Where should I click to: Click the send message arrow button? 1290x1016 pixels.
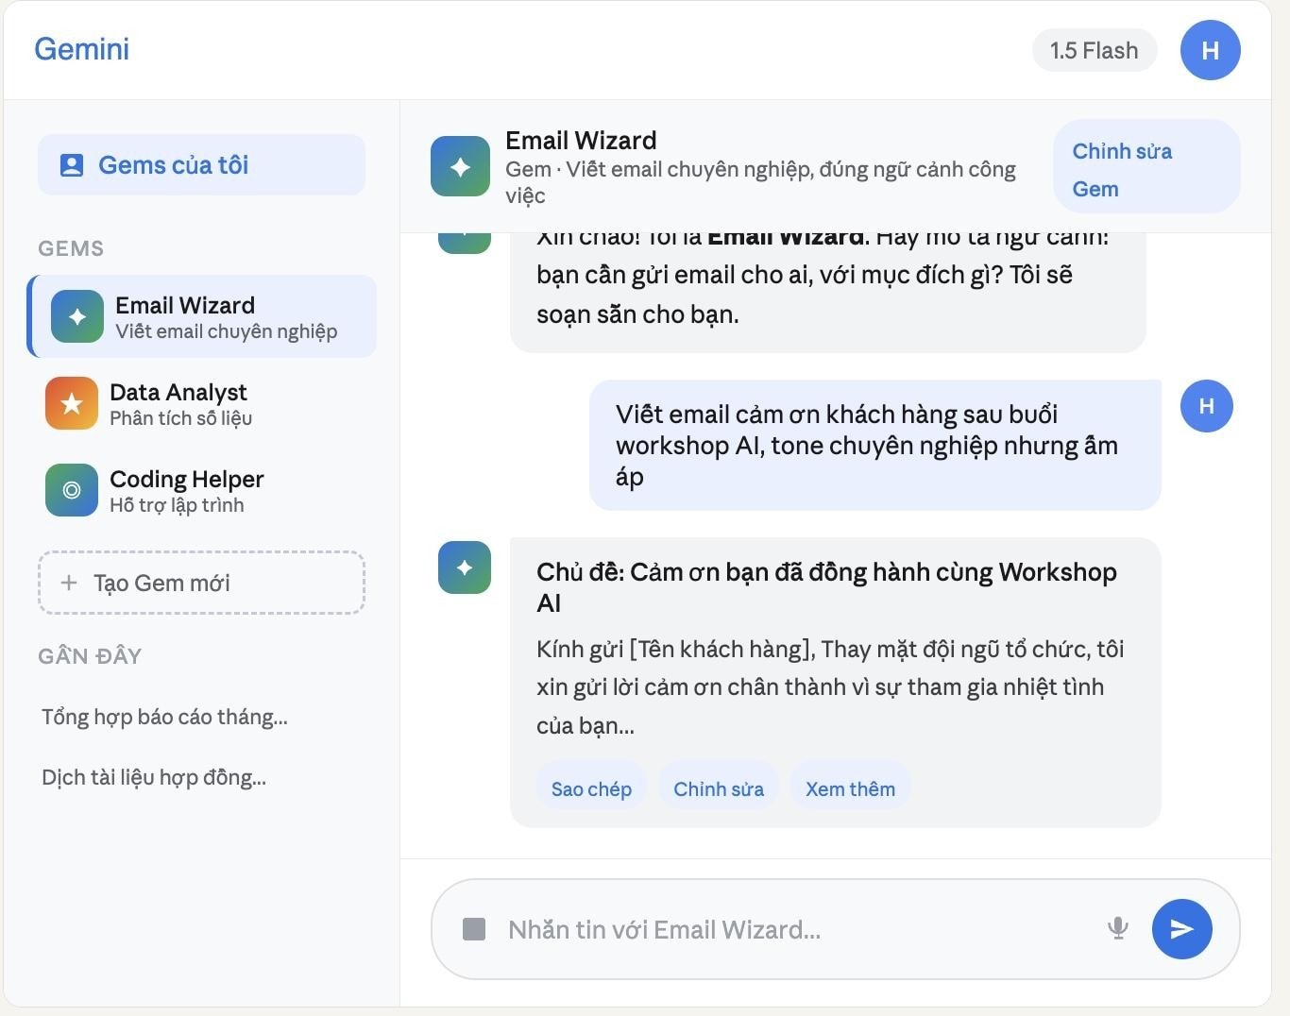click(x=1181, y=929)
